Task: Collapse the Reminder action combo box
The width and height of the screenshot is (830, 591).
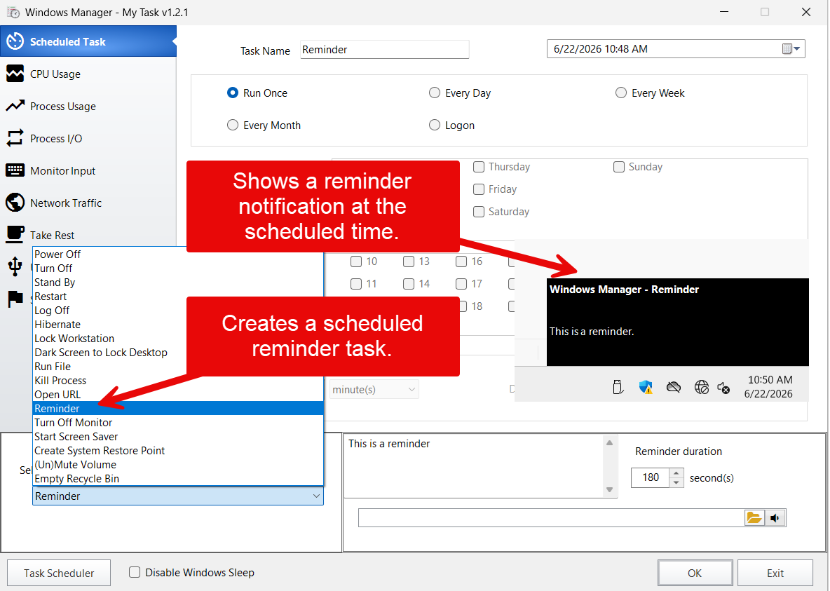Action: click(178, 496)
